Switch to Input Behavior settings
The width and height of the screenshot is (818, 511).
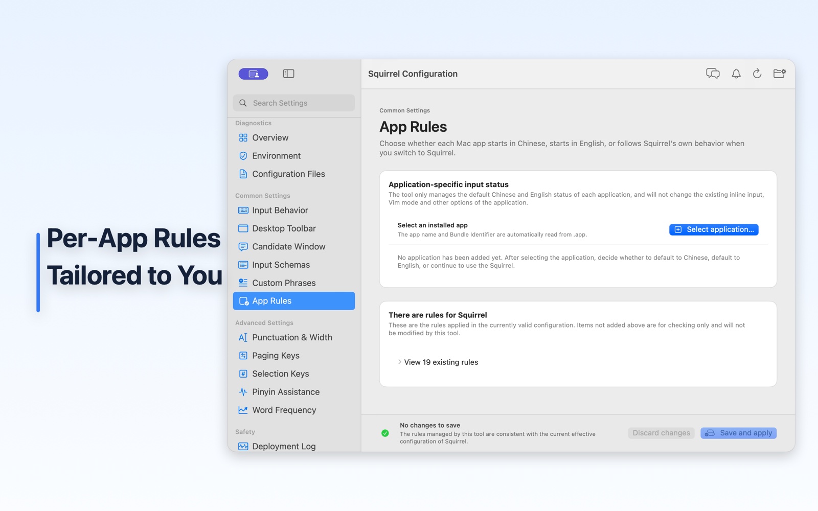pos(280,211)
